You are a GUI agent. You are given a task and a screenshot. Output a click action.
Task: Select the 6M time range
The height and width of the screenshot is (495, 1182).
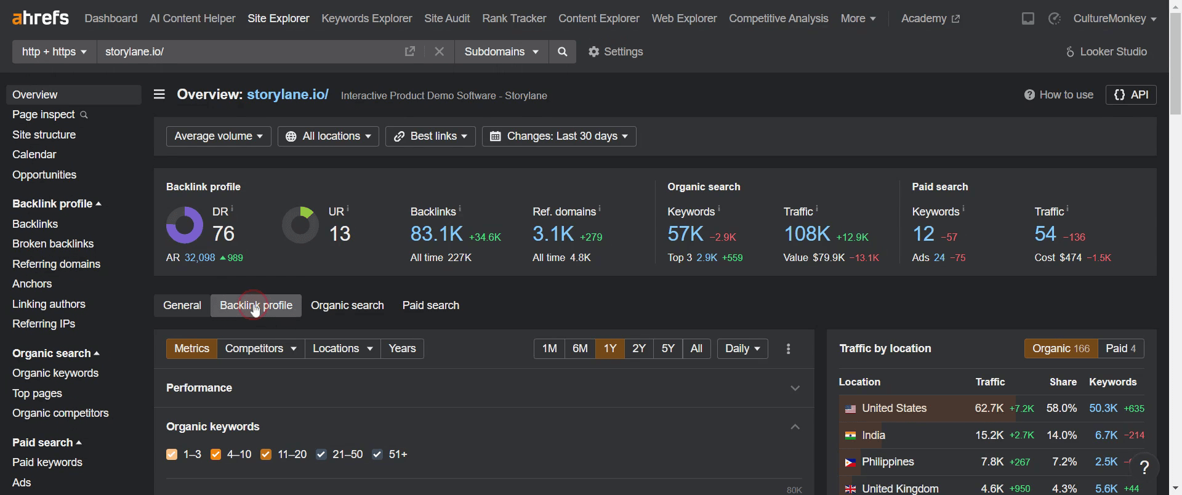coord(580,348)
